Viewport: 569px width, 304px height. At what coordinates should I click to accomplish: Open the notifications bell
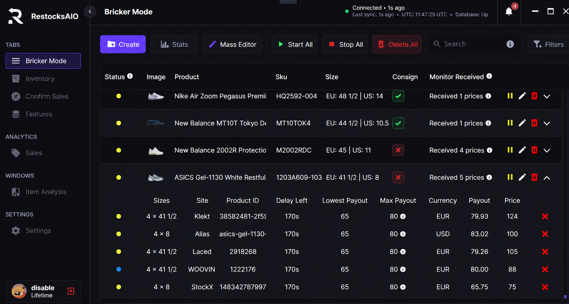509,12
